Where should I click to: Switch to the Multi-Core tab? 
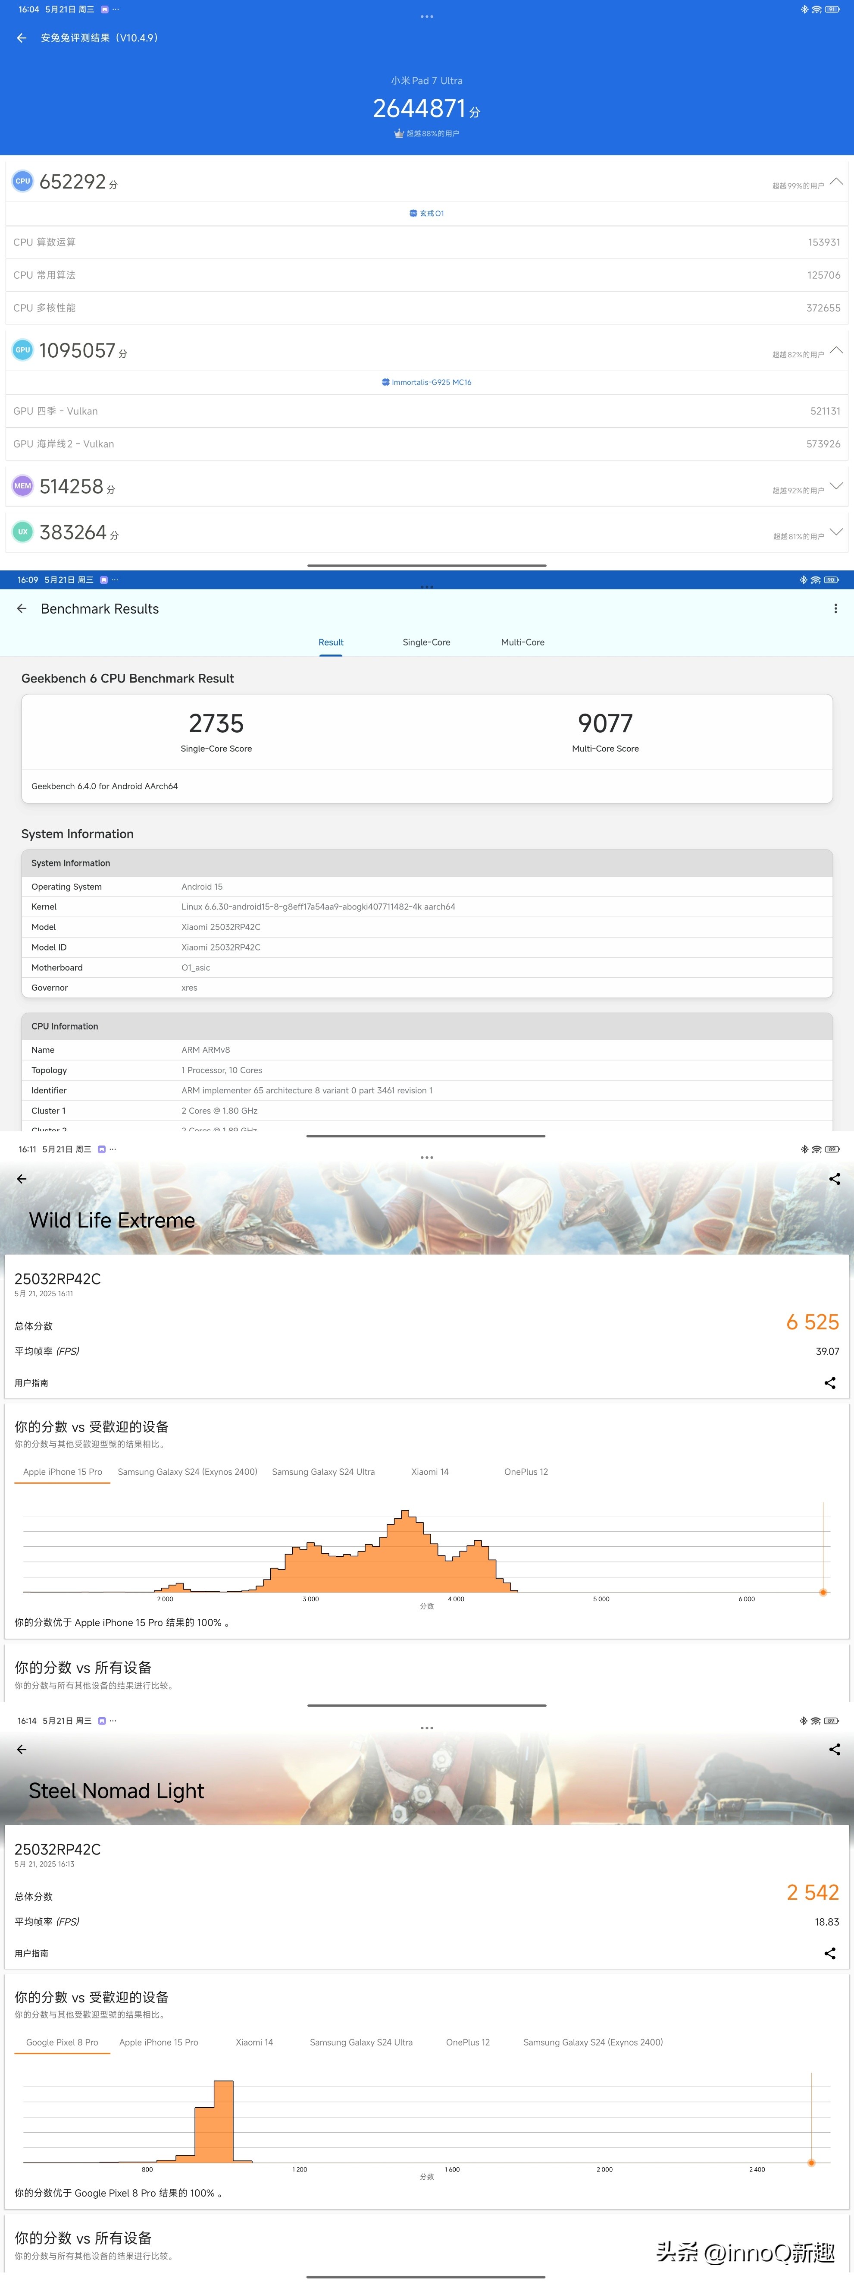click(x=522, y=642)
